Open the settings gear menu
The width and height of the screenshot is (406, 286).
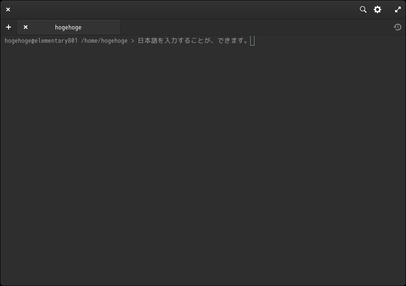pyautogui.click(x=378, y=10)
